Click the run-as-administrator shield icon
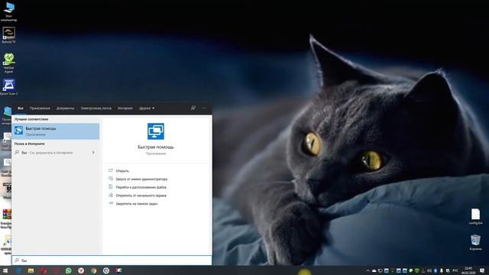 (x=111, y=179)
